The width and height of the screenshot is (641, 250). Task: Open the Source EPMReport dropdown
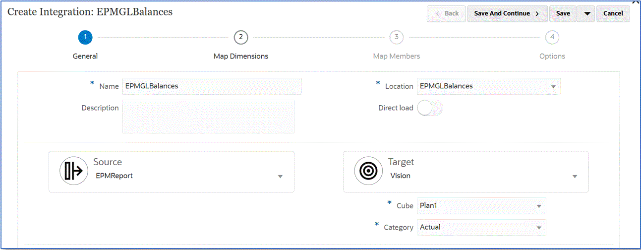(280, 176)
